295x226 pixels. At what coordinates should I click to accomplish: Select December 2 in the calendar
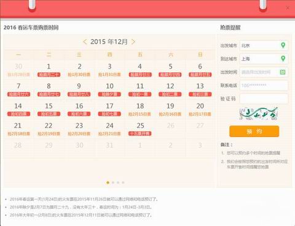pos(79,70)
